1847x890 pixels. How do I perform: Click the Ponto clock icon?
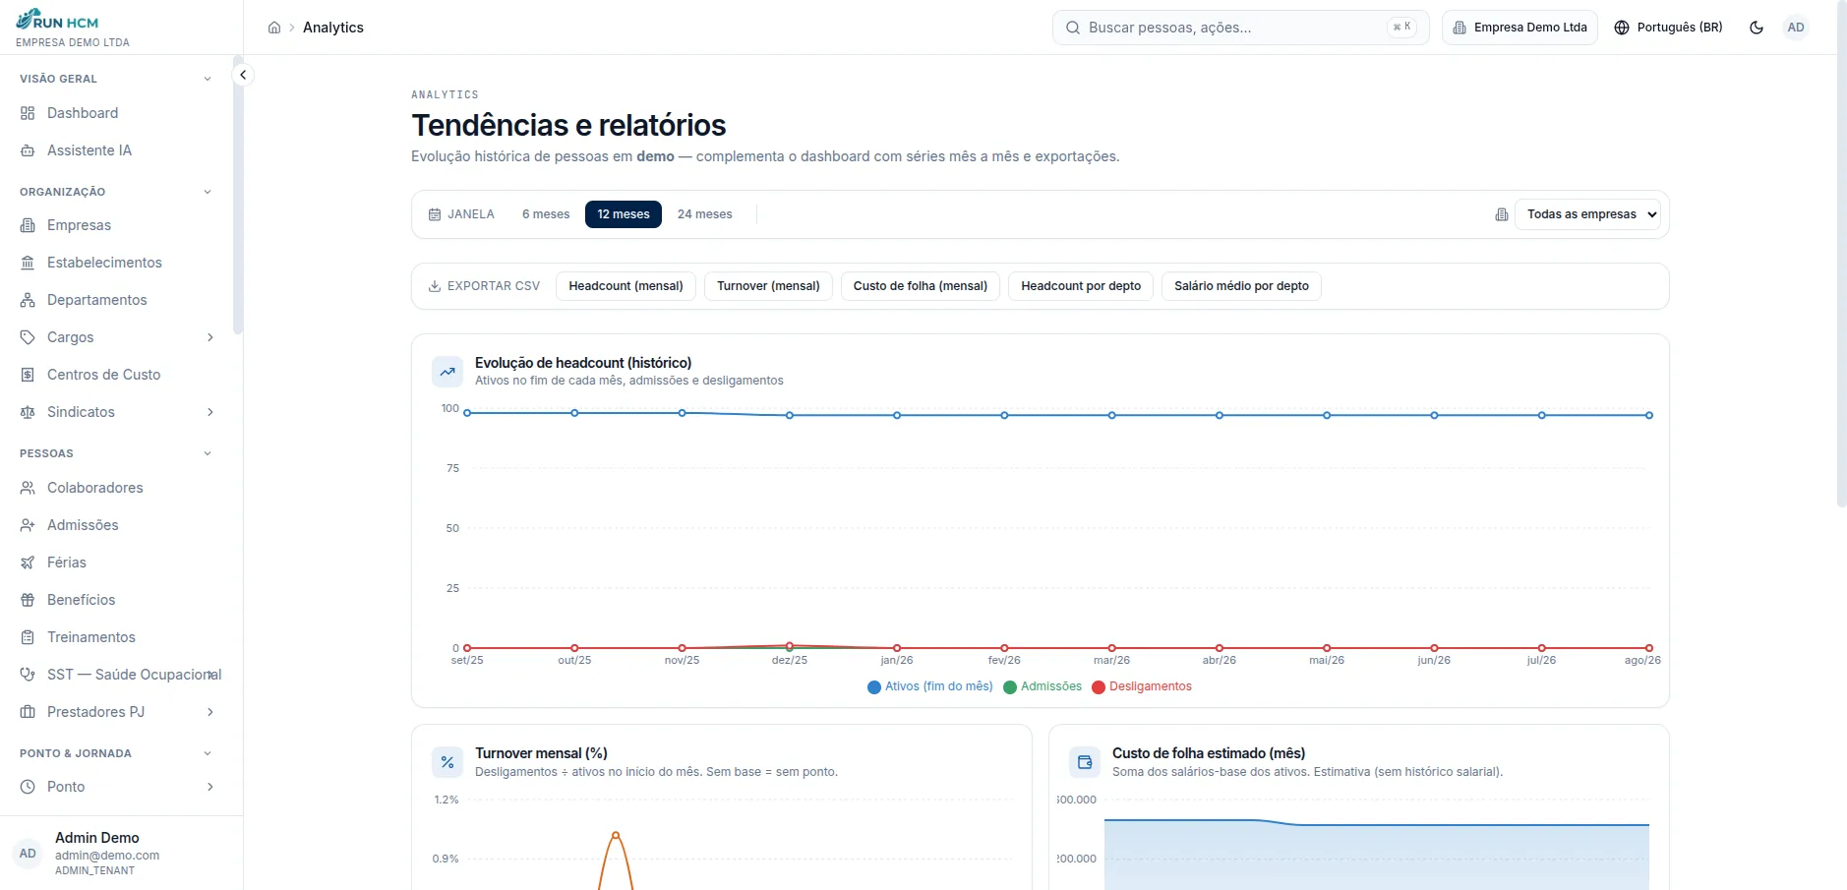point(28,787)
